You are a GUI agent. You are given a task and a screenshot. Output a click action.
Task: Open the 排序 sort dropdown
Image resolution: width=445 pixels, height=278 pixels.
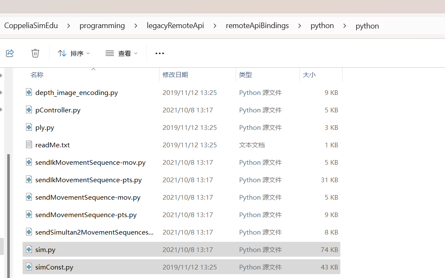pos(74,53)
